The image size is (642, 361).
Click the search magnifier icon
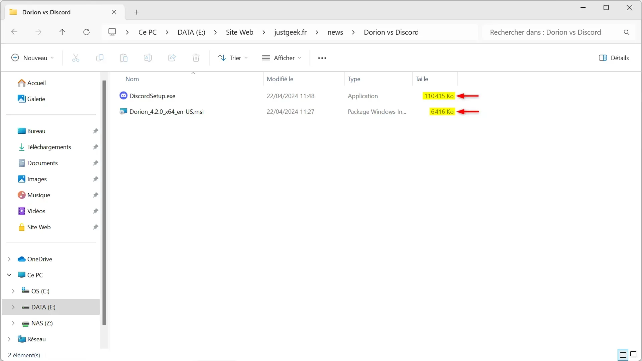(x=627, y=32)
